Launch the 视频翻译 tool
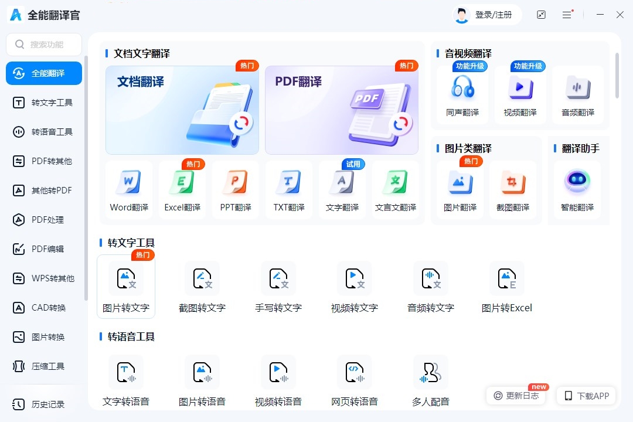Screen dimensions: 633x422 [520, 94]
